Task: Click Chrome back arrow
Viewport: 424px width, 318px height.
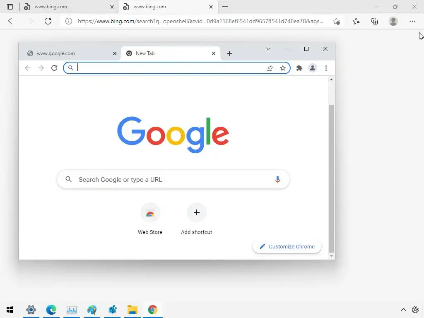Action: click(x=28, y=68)
